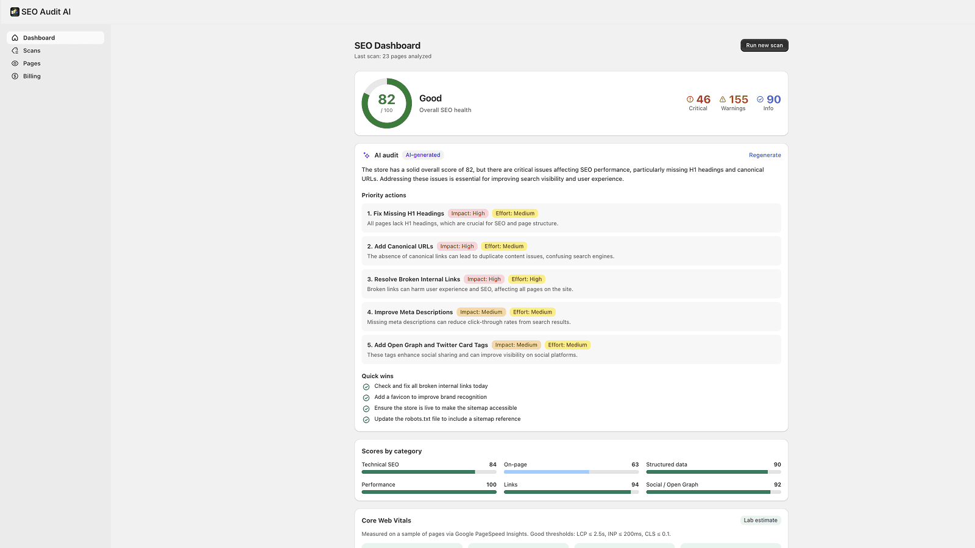Click the Info check-circle icon
This screenshot has width=975, height=548.
click(760, 99)
